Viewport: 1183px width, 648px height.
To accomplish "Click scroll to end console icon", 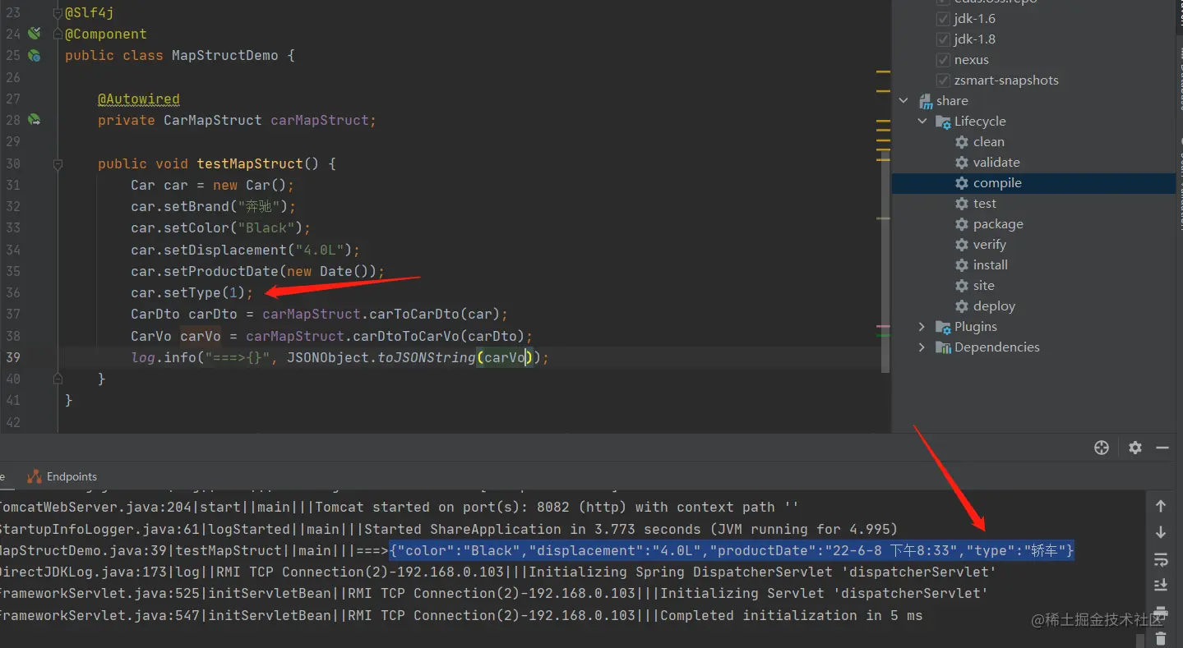I will [1161, 586].
